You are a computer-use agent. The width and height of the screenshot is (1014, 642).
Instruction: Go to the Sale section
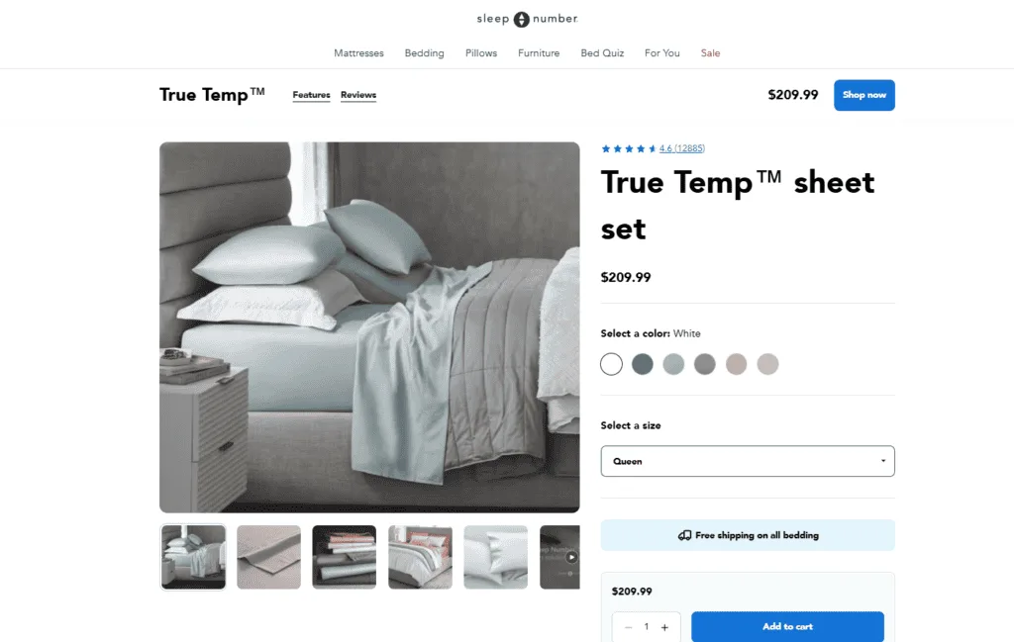click(710, 53)
